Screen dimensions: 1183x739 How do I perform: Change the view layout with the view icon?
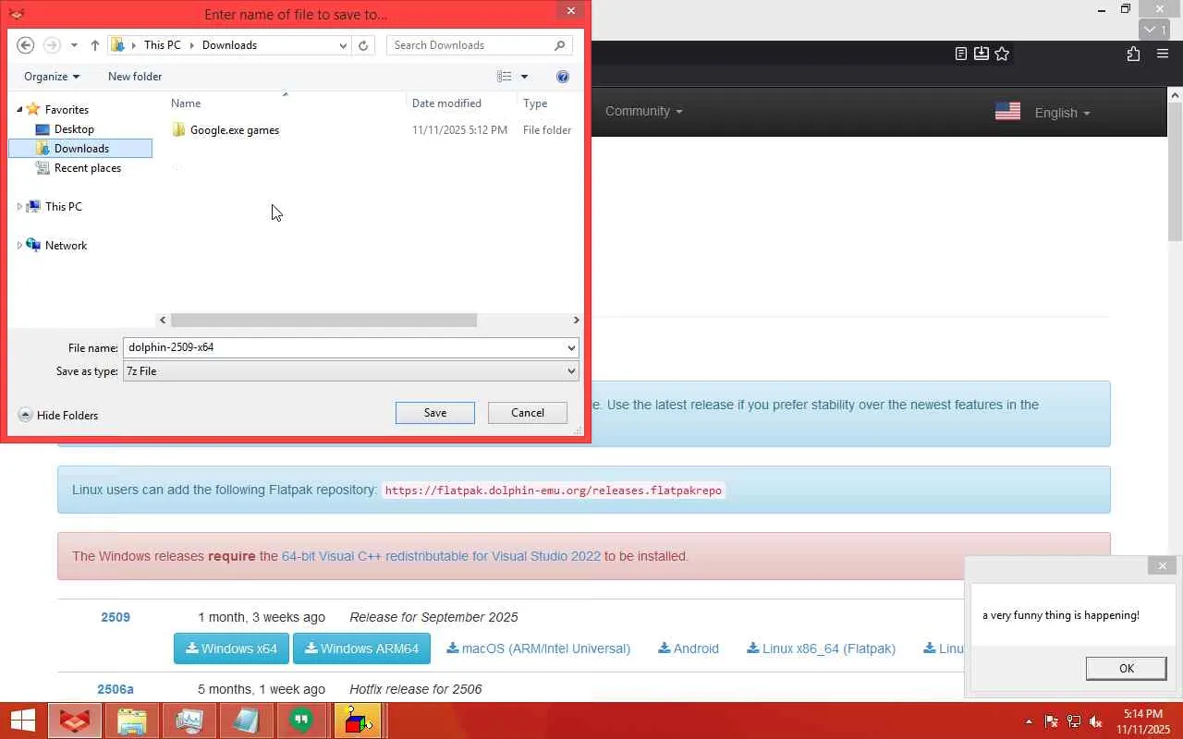tap(505, 77)
